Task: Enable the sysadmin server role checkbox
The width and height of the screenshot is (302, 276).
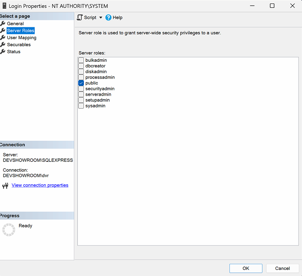Action: tap(81, 106)
